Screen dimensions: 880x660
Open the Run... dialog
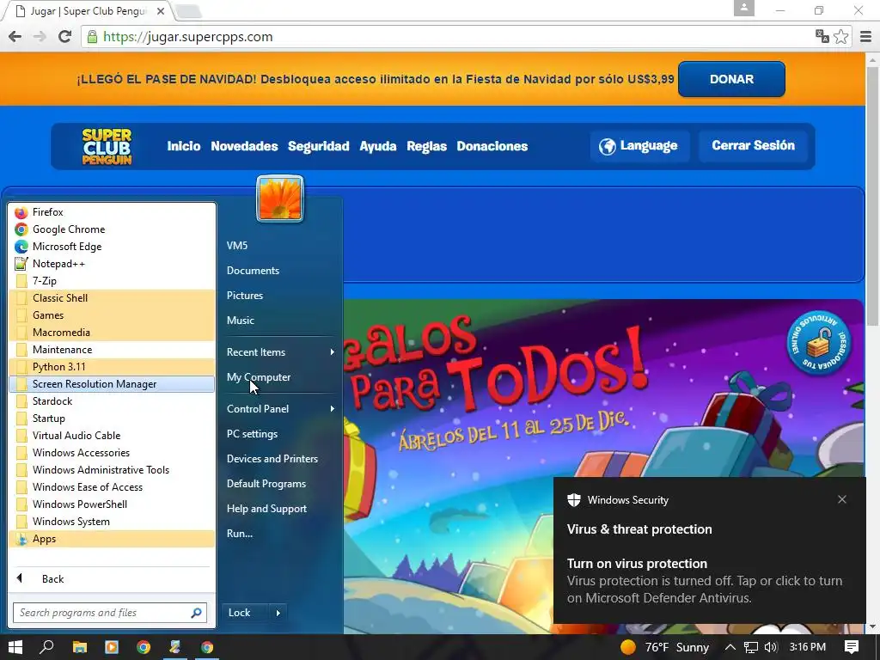[240, 534]
